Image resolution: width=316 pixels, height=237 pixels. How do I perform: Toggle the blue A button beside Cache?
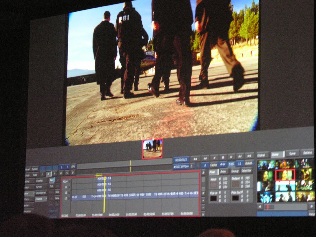click(205, 165)
